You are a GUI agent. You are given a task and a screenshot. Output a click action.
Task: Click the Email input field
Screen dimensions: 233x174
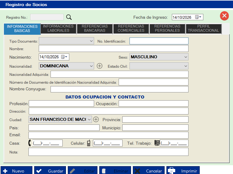(108, 135)
